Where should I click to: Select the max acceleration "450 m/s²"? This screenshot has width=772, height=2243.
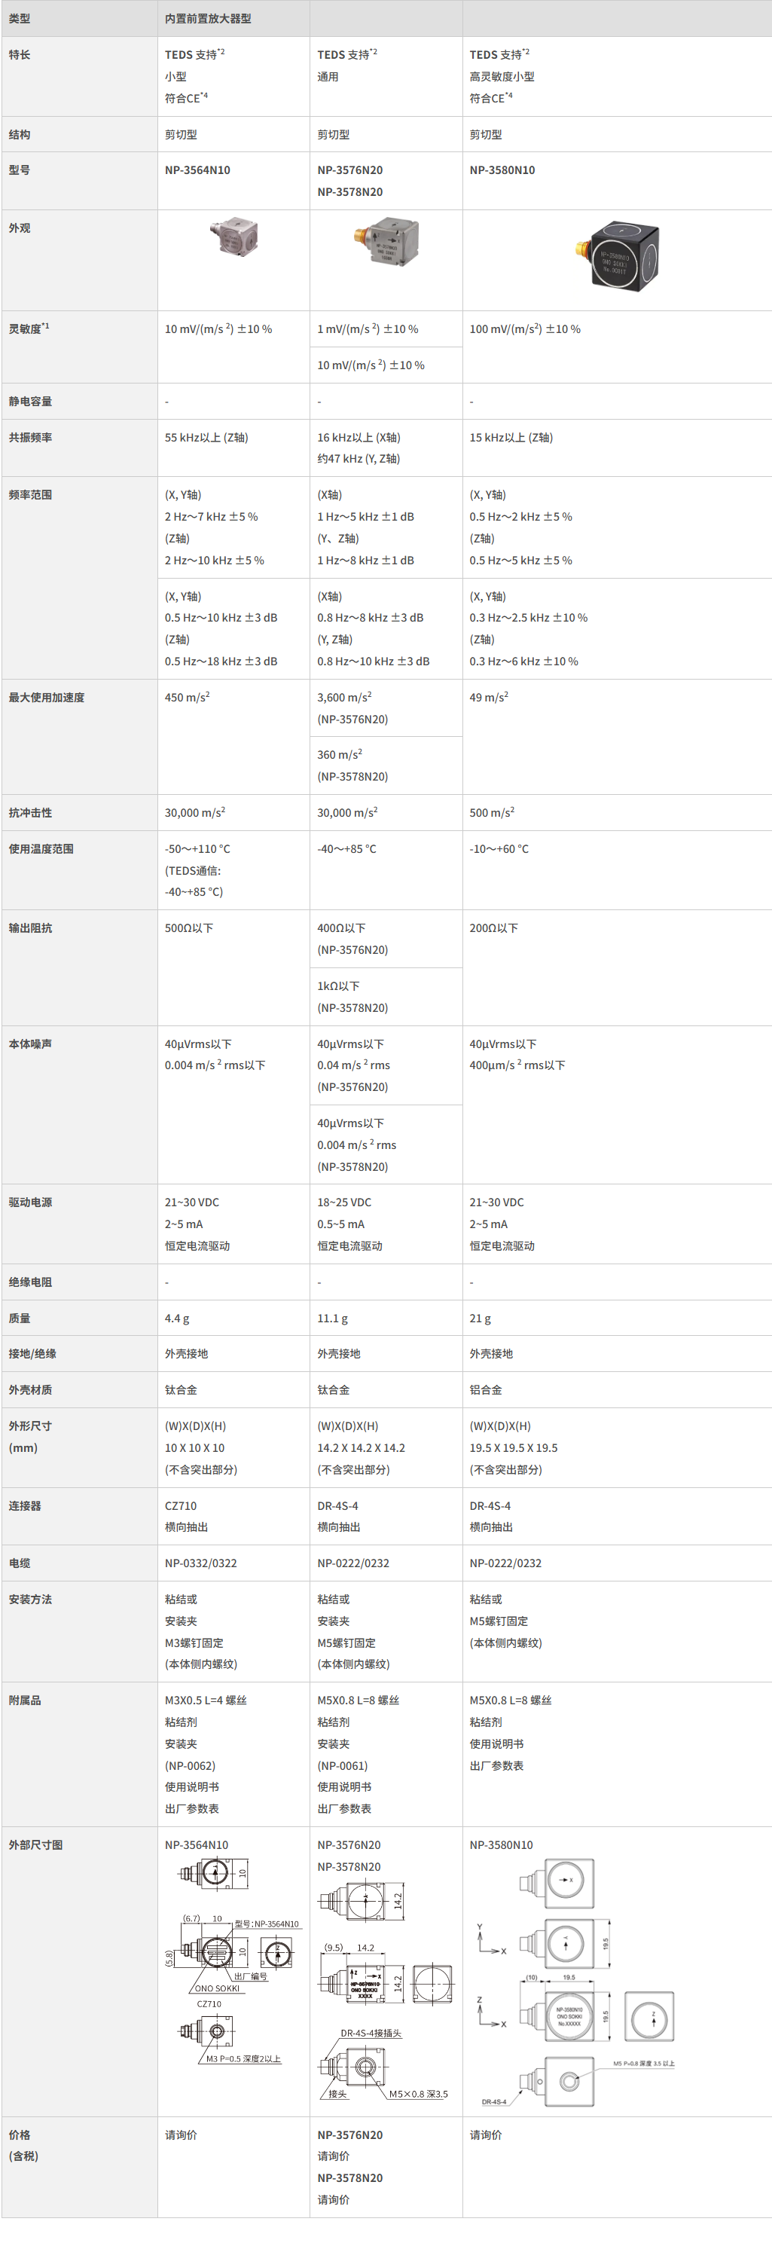[187, 698]
